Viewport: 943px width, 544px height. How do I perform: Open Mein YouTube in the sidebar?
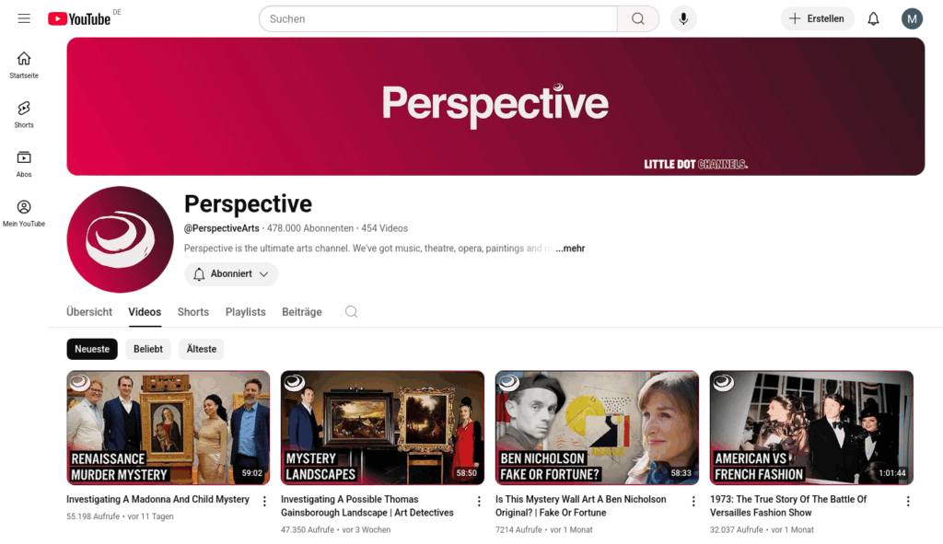click(x=24, y=214)
